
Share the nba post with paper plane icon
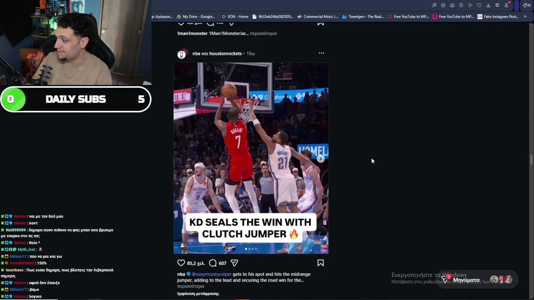click(x=234, y=263)
